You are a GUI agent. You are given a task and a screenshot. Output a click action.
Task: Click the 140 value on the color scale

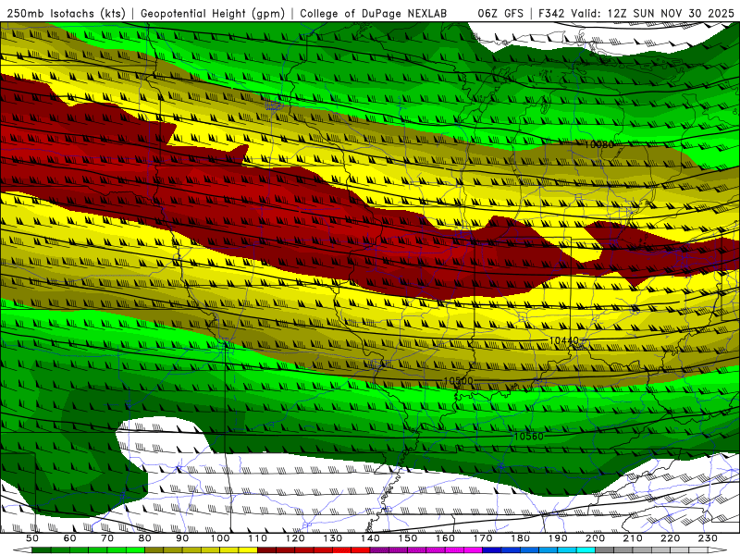[x=370, y=538]
